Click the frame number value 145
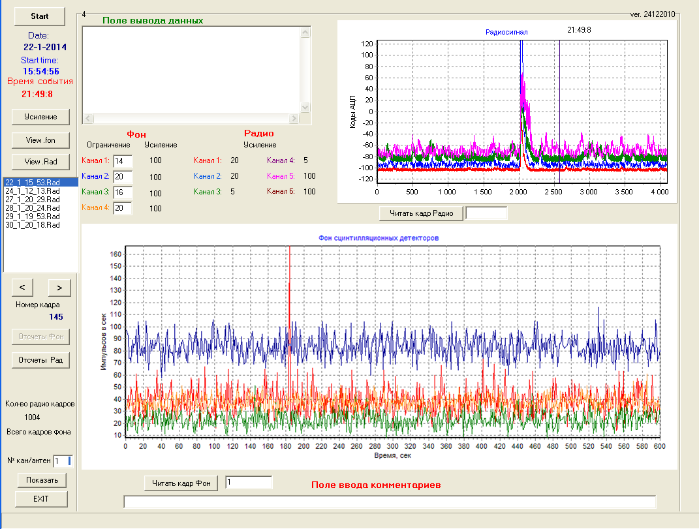This screenshot has width=699, height=529. click(56, 317)
